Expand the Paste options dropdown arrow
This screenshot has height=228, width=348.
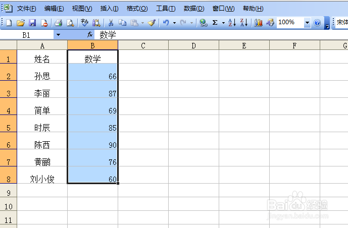pyautogui.click(x=142, y=23)
